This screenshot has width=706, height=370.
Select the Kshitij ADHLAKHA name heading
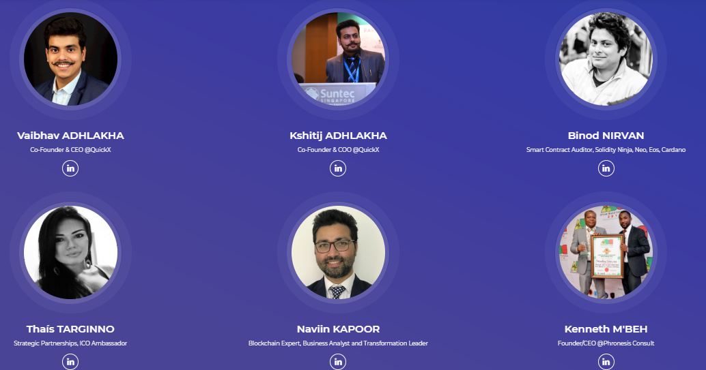(338, 136)
